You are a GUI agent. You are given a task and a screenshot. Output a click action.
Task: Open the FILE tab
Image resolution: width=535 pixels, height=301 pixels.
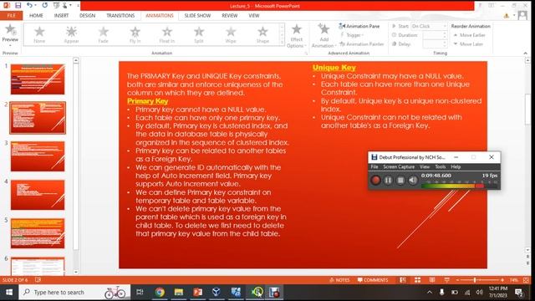11,16
